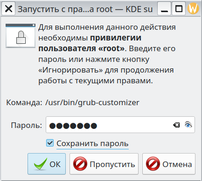
Task: Clear the password field with the backspace icon
Action: (176, 125)
